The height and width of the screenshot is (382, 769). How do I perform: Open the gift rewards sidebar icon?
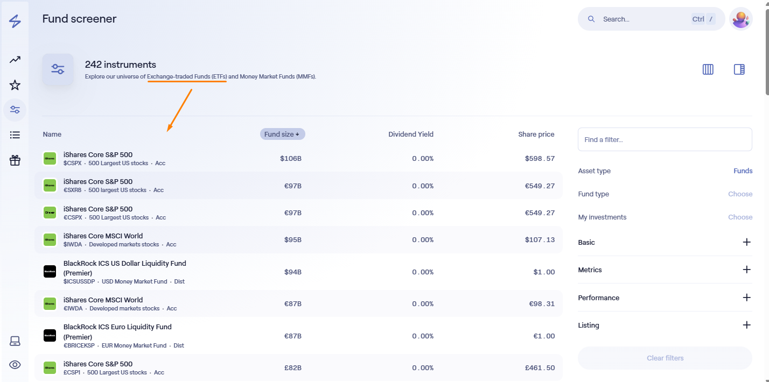click(15, 160)
